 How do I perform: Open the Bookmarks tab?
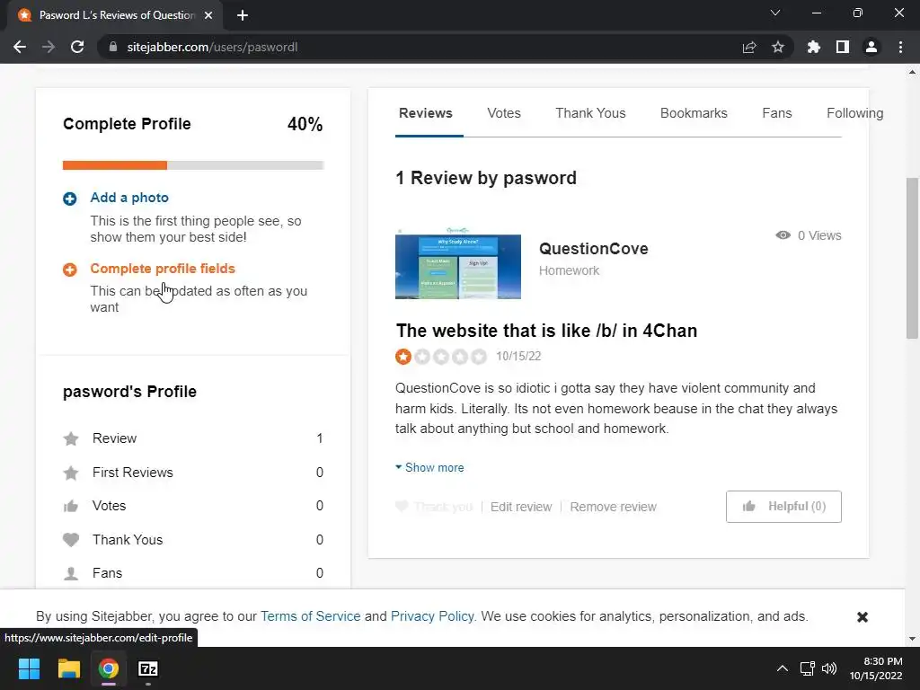tap(694, 113)
